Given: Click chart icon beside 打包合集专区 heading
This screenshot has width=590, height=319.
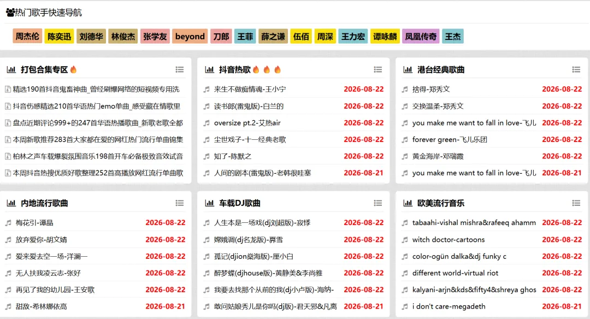Looking at the screenshot, I should [11, 69].
